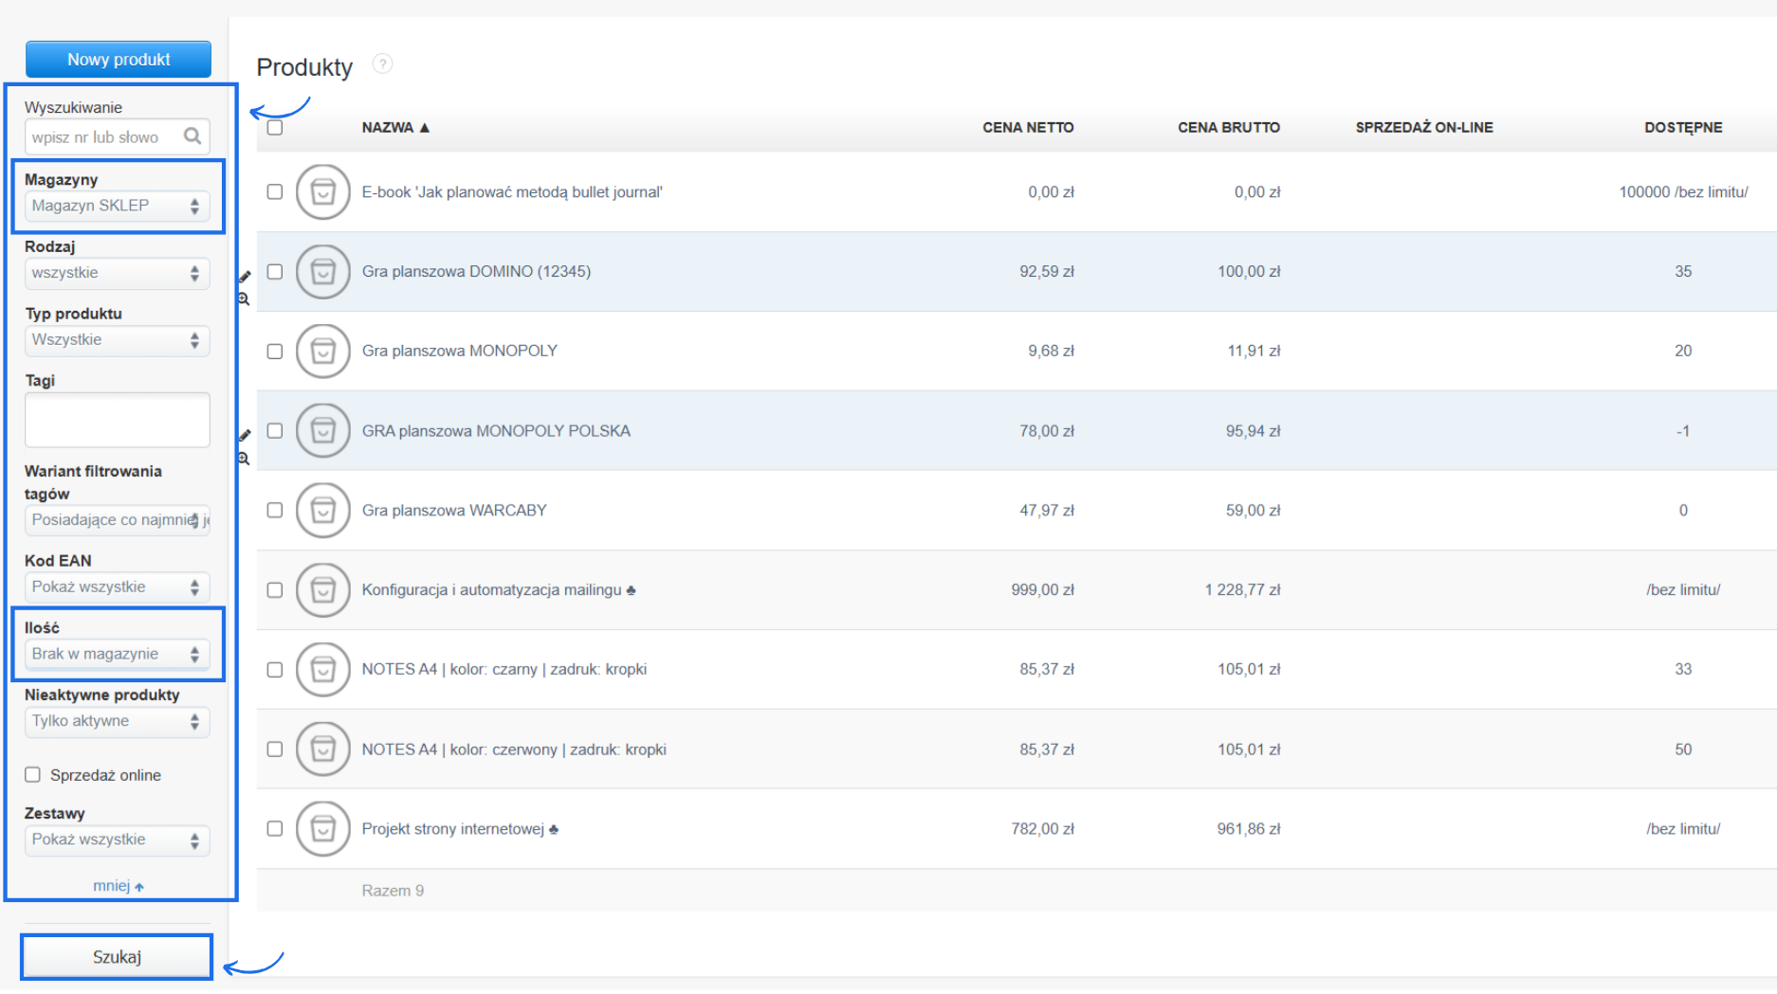This screenshot has height=994, width=1777.
Task: Check the box for Gra planszowa MONOPOLY
Action: tap(275, 352)
